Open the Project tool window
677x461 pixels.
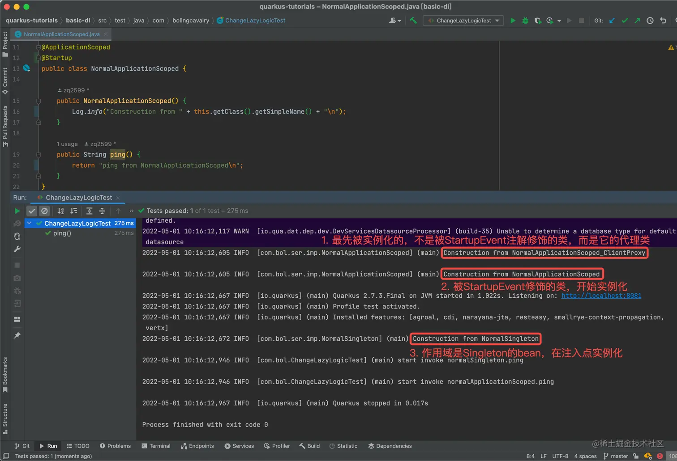pyautogui.click(x=5, y=44)
